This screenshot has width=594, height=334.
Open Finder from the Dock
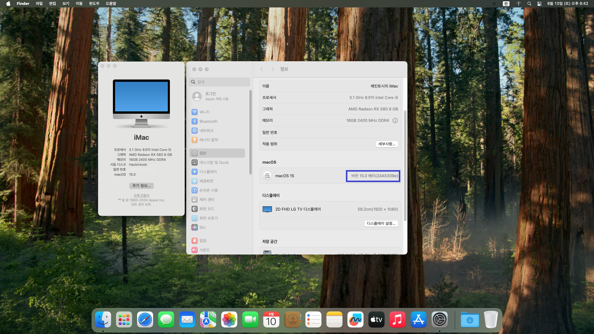tap(103, 320)
